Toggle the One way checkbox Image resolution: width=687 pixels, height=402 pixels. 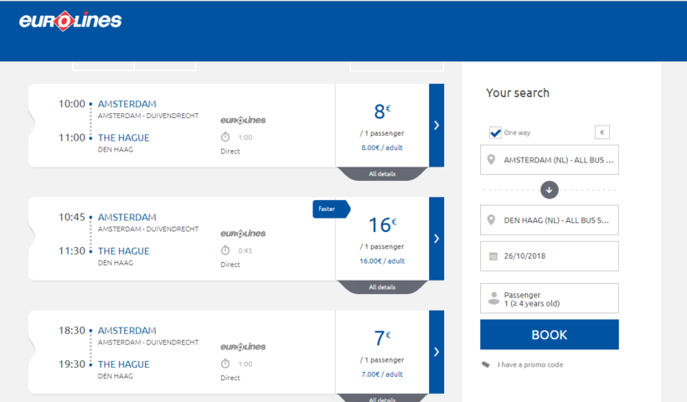point(495,132)
